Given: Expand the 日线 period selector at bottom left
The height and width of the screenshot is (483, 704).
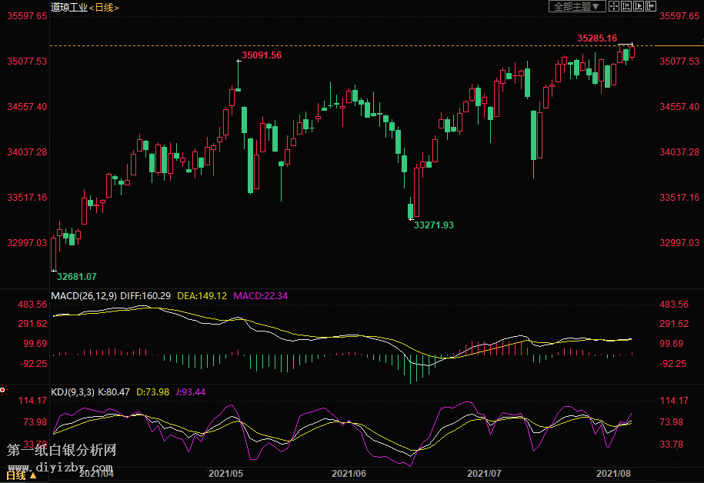Looking at the screenshot, I should click(x=19, y=477).
